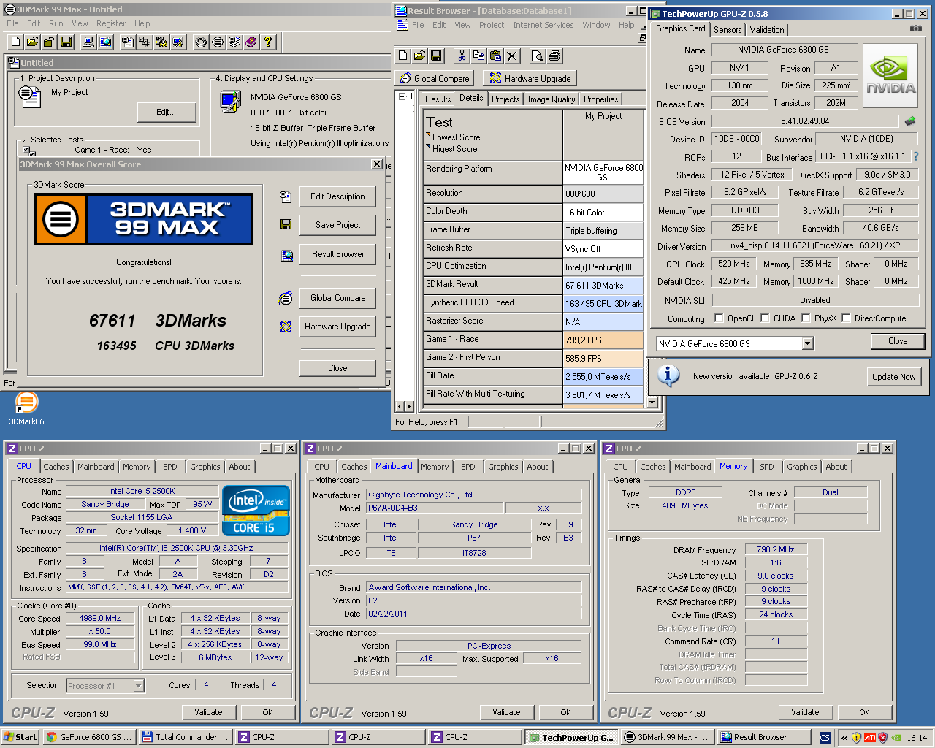The width and height of the screenshot is (935, 748).
Task: Switch to GeForce 6800 GS Chrome taskbar item
Action: pyautogui.click(x=89, y=737)
